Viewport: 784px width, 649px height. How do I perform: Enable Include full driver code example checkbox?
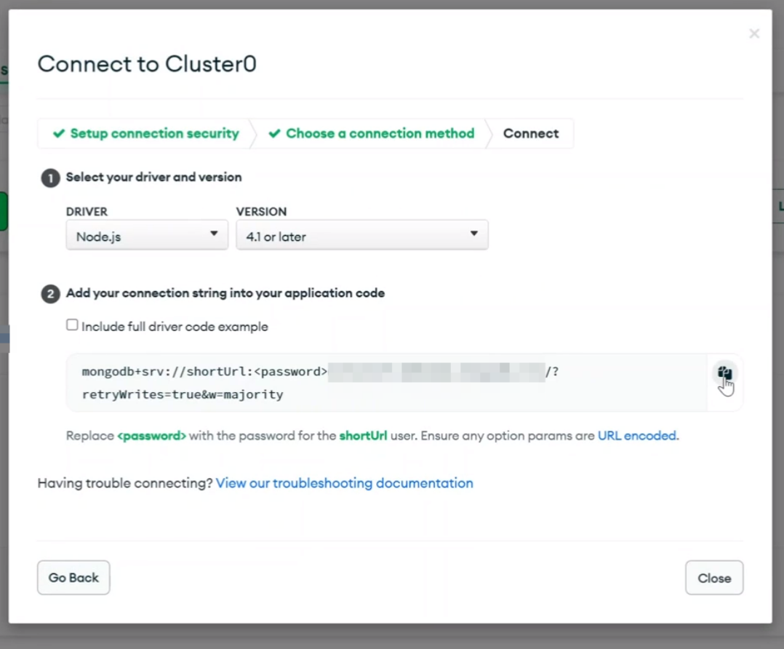72,325
